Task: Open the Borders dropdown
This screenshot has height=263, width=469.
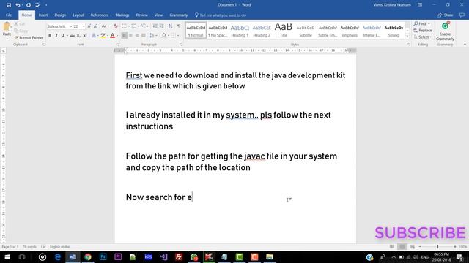Action: tap(177, 36)
